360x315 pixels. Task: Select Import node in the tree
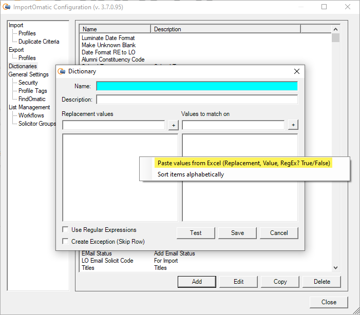[x=16, y=25]
